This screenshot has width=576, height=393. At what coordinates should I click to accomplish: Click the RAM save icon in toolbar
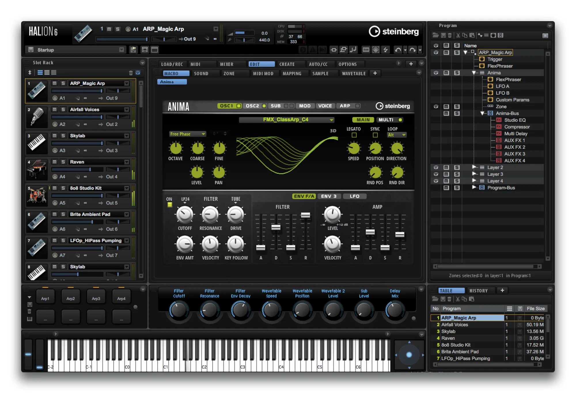(x=366, y=50)
